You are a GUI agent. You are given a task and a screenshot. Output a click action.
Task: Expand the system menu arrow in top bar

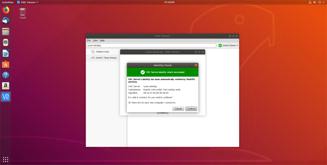(323, 2)
